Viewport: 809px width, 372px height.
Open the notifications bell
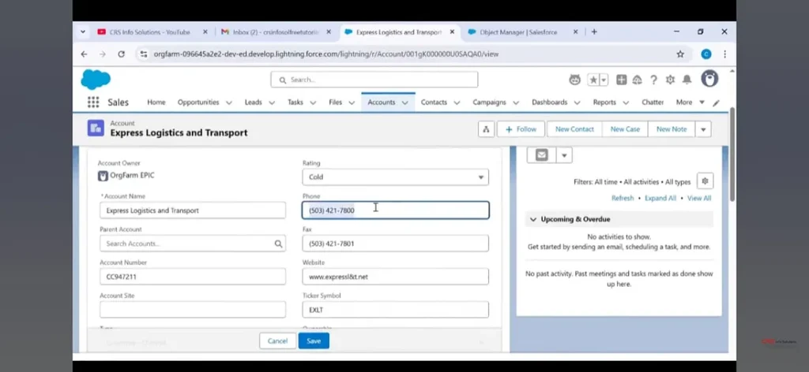coord(687,80)
